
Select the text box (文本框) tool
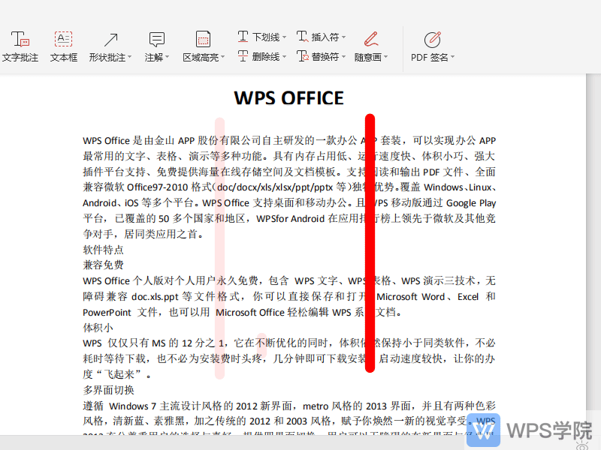pos(63,45)
